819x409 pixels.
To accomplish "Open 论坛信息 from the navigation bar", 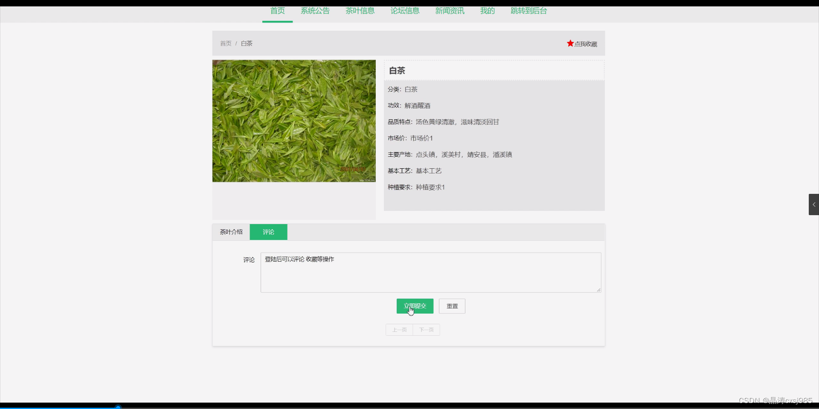I will tap(405, 11).
